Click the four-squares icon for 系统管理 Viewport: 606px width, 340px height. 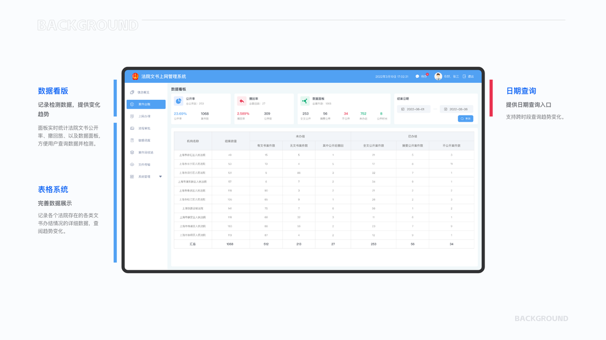(132, 177)
